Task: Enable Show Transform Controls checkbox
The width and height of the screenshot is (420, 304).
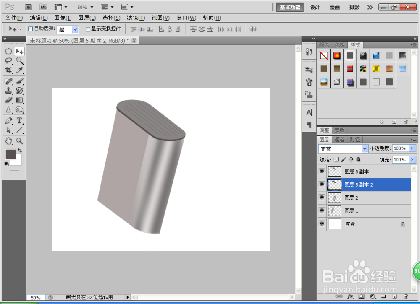Action: [x=88, y=29]
